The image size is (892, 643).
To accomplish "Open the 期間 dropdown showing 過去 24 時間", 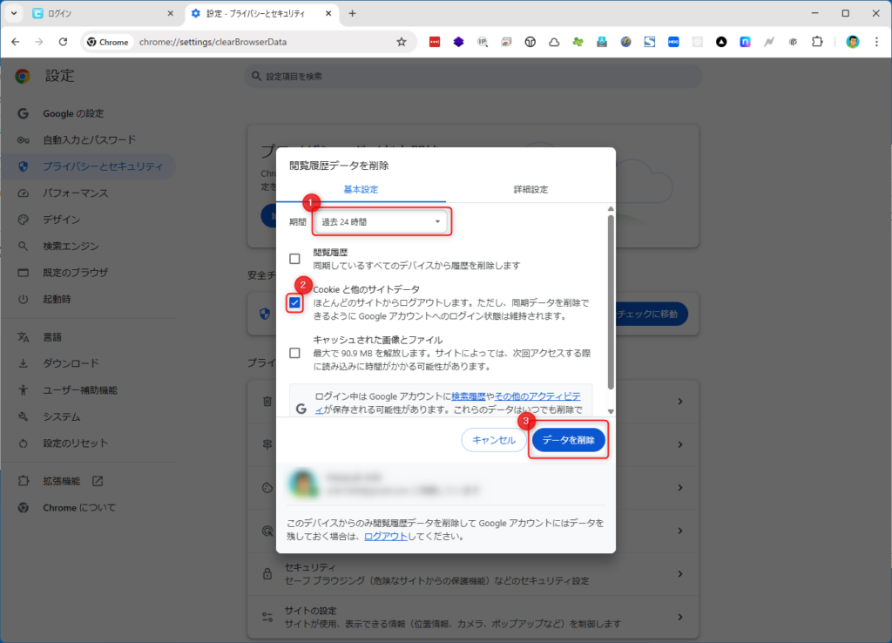I will 382,222.
